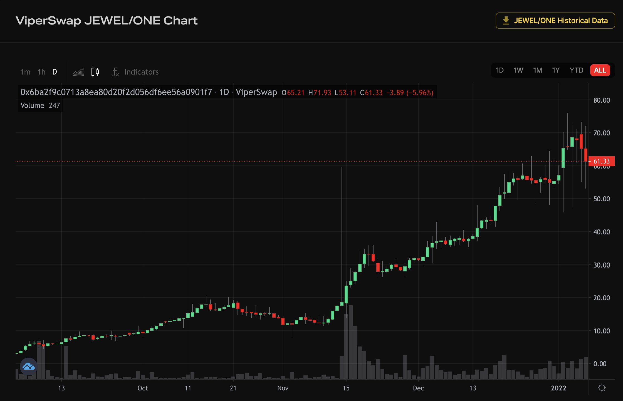The width and height of the screenshot is (623, 401).
Task: Click the 70.00 price axis label
Action: point(602,133)
